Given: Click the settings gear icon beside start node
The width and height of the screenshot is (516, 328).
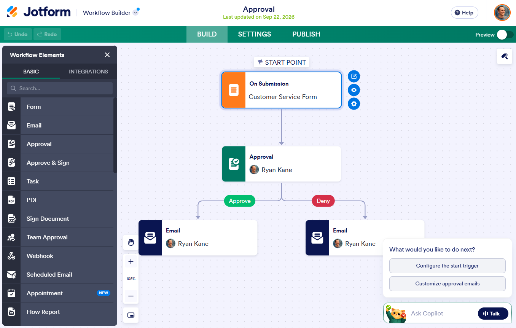Looking at the screenshot, I should click(354, 103).
